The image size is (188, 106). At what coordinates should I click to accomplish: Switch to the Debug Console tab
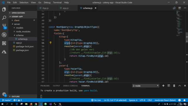click(70, 86)
